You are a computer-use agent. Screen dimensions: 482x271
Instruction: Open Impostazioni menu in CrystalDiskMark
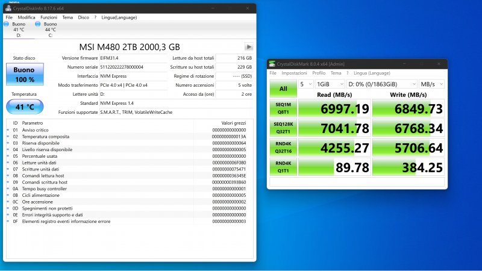tap(294, 73)
